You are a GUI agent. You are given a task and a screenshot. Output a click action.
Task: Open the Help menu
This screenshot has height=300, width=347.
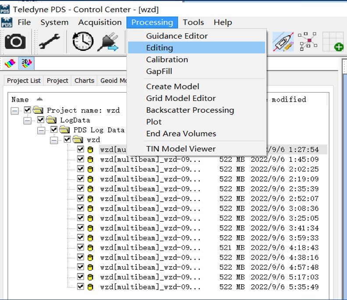click(223, 22)
